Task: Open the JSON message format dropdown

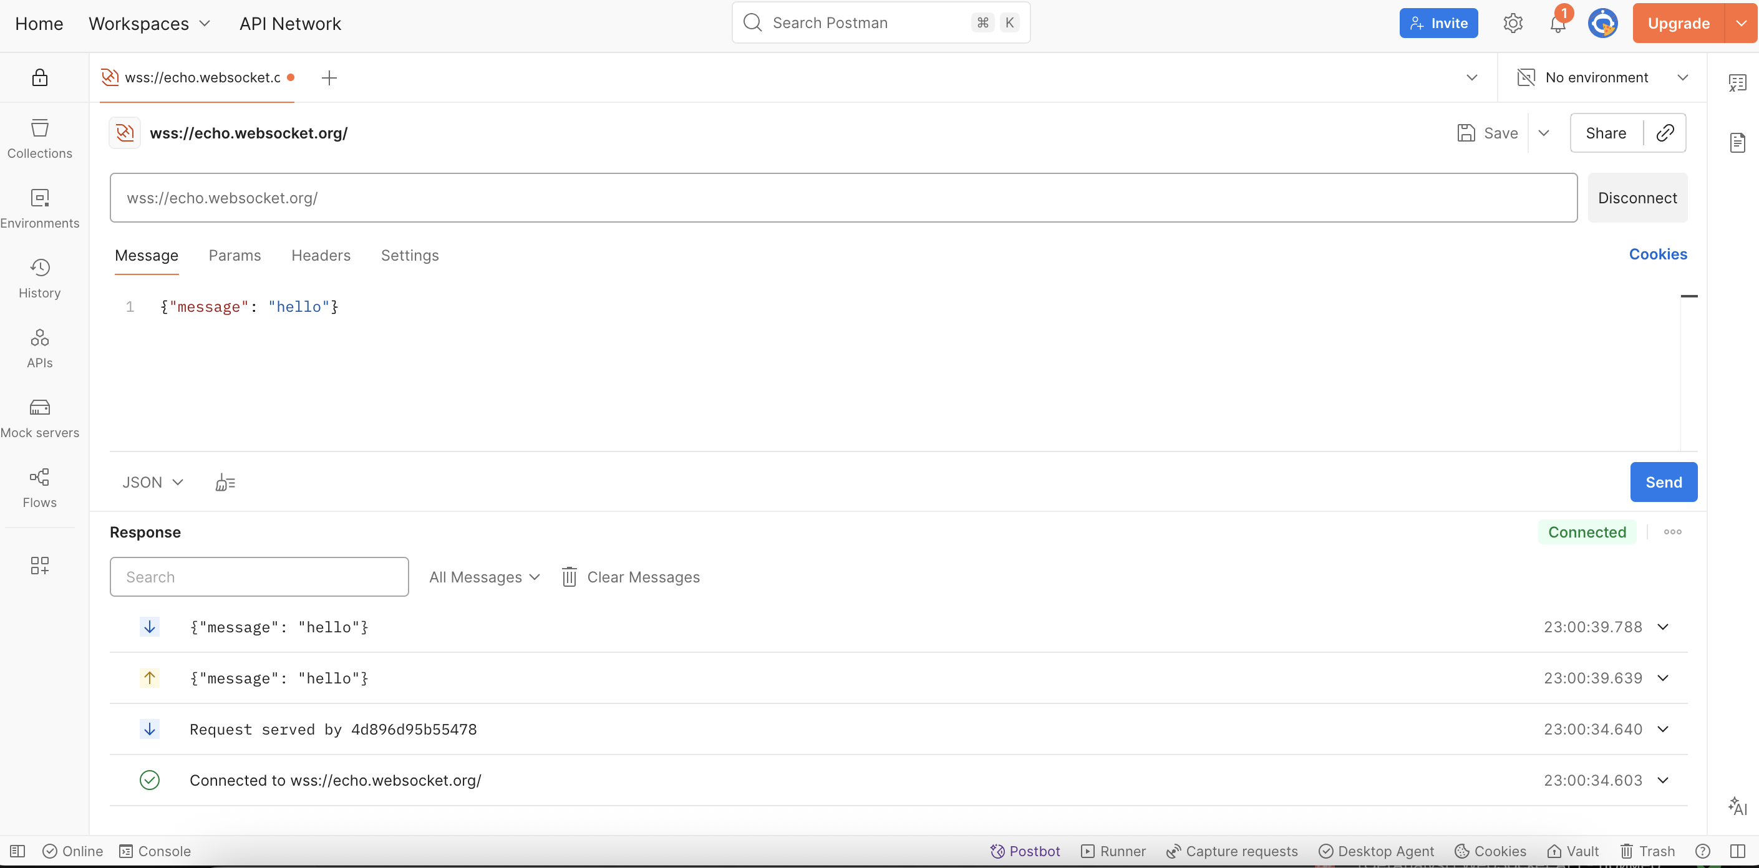Action: point(153,483)
